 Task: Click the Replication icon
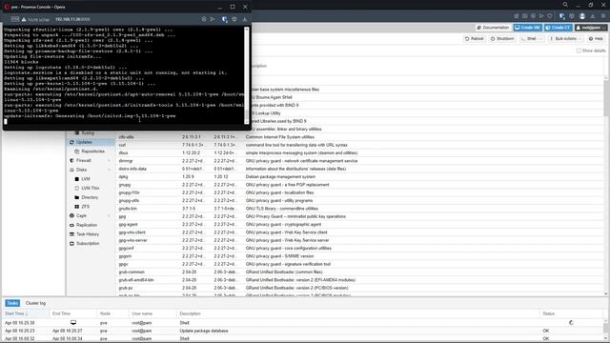point(71,225)
